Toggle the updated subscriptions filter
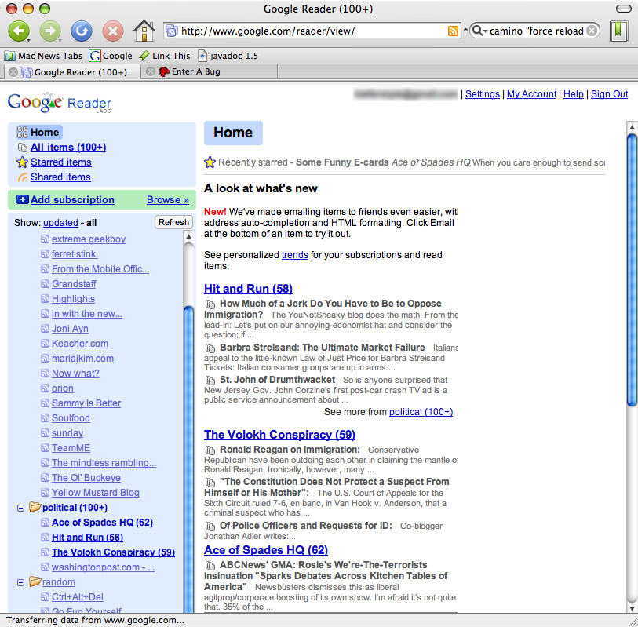 [60, 223]
